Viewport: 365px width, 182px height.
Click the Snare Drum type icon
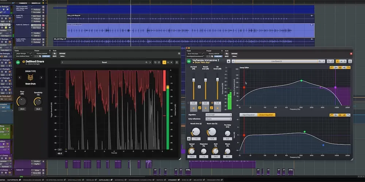30,77
